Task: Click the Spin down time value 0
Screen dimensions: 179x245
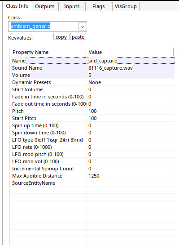Action: pos(131,133)
